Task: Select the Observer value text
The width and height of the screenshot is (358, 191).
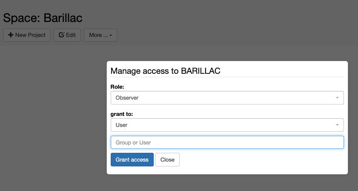Action: pyautogui.click(x=127, y=97)
